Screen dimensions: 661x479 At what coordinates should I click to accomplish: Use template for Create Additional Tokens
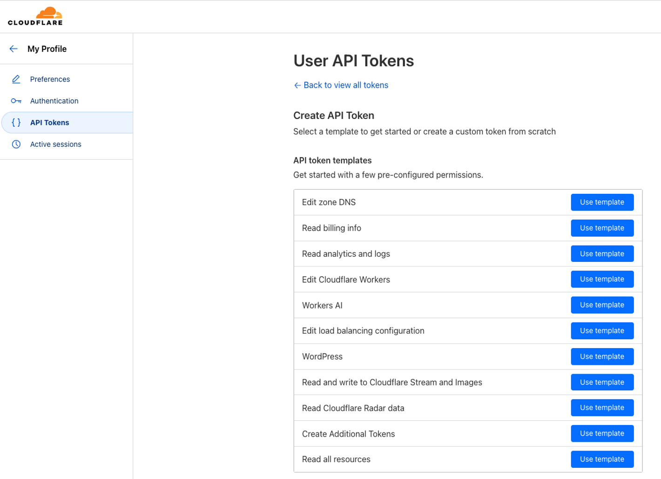click(x=602, y=433)
